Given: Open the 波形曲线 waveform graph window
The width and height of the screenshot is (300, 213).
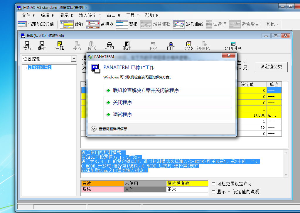Looking at the screenshot, I should coord(188,24).
